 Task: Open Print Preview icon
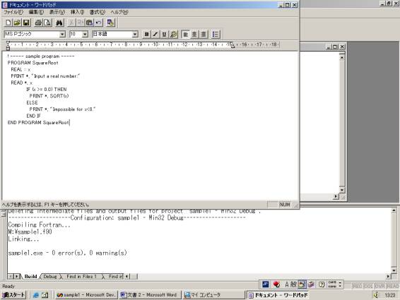pos(47,23)
